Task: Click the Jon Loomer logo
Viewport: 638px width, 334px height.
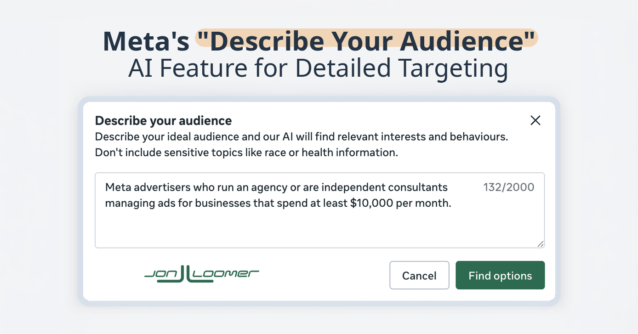Action: 201,274
